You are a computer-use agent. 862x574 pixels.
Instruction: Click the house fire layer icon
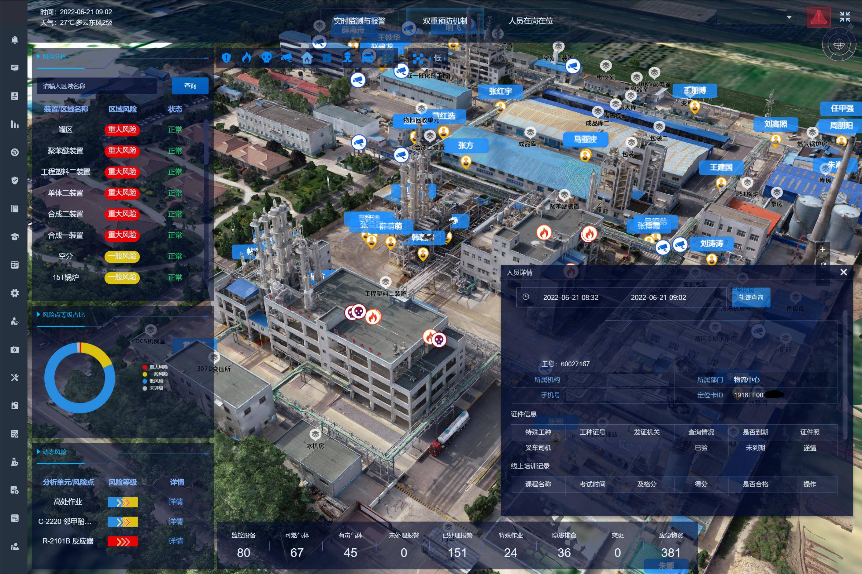[x=307, y=58]
